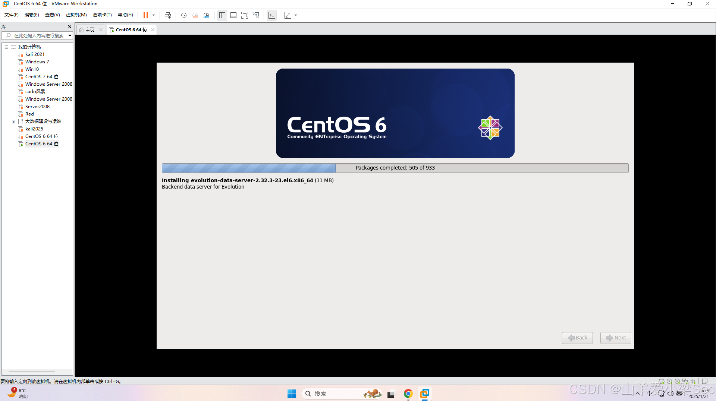Open the 虚拟机(M) menu
This screenshot has width=716, height=401.
coord(76,15)
